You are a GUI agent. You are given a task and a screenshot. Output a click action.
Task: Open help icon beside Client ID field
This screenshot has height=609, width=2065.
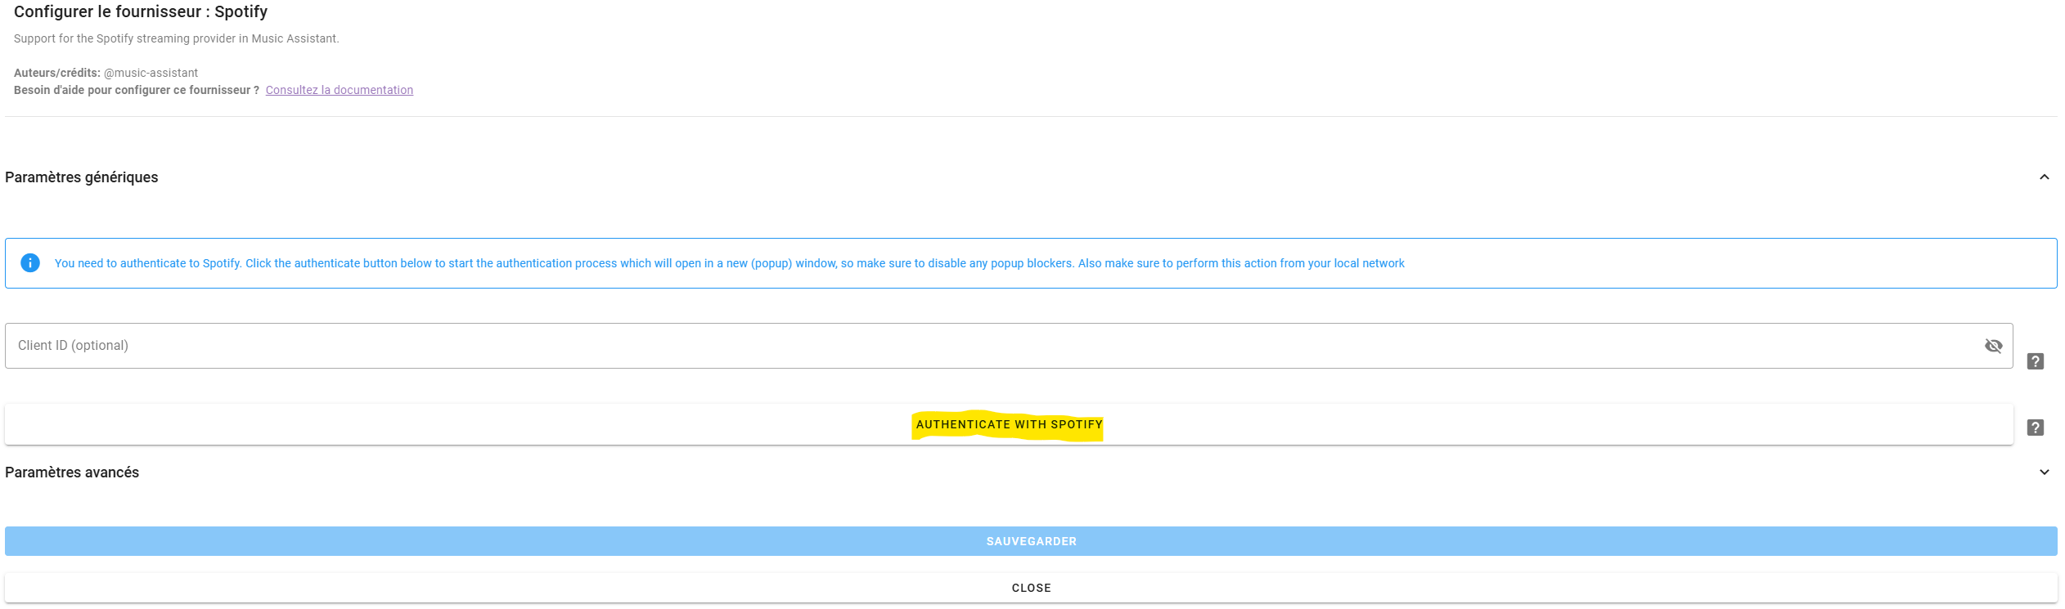[x=2035, y=361]
